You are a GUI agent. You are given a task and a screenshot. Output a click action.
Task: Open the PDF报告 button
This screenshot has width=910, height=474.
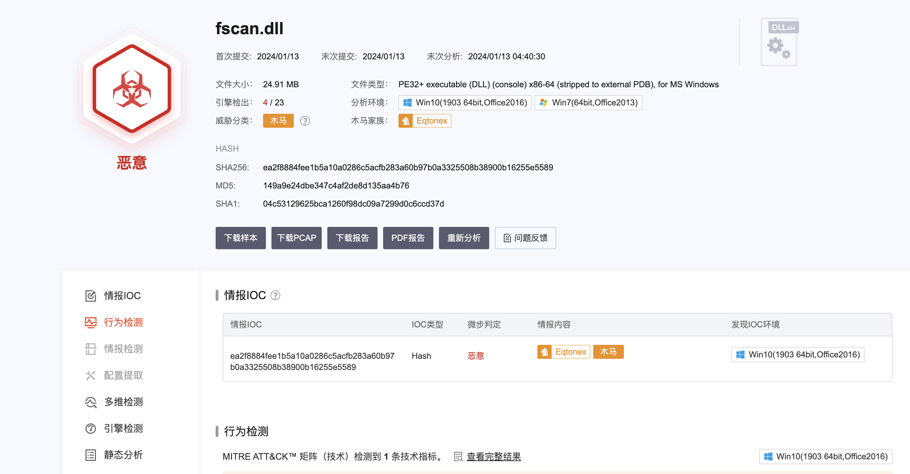pos(408,238)
